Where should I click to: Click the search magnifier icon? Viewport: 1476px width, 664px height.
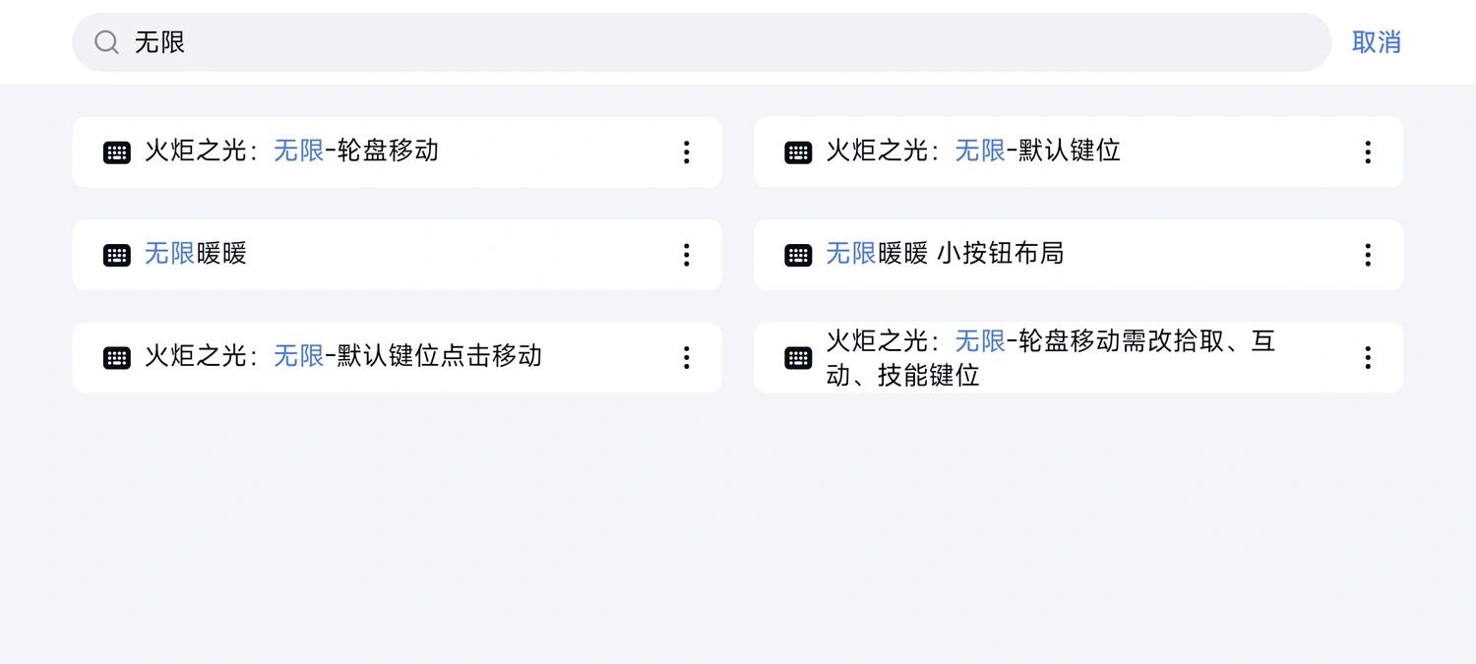[x=106, y=42]
